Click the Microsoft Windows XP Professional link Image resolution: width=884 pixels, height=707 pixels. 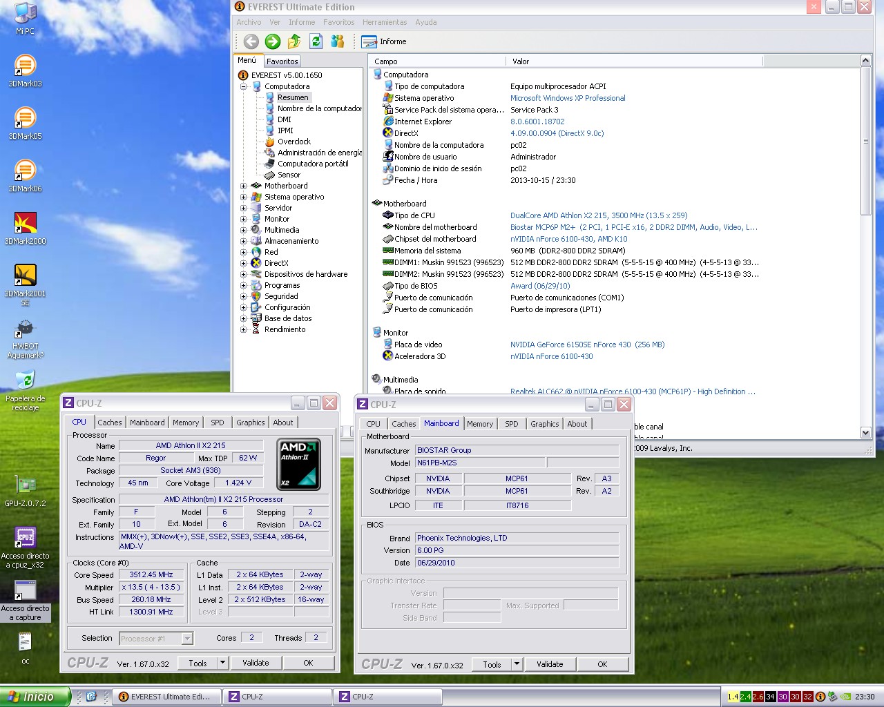[568, 98]
